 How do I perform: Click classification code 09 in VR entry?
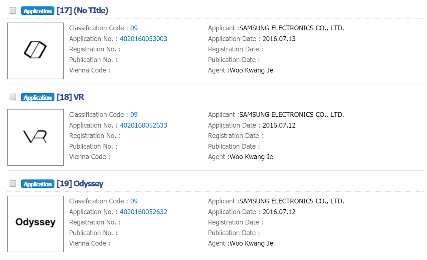(134, 115)
